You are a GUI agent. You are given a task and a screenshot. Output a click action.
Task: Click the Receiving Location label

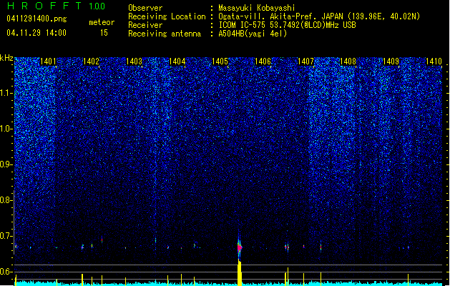click(x=167, y=16)
